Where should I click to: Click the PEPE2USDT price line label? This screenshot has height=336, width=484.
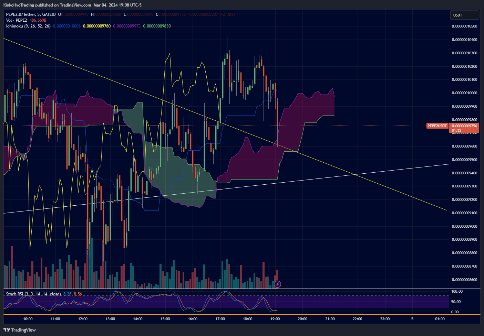click(437, 126)
